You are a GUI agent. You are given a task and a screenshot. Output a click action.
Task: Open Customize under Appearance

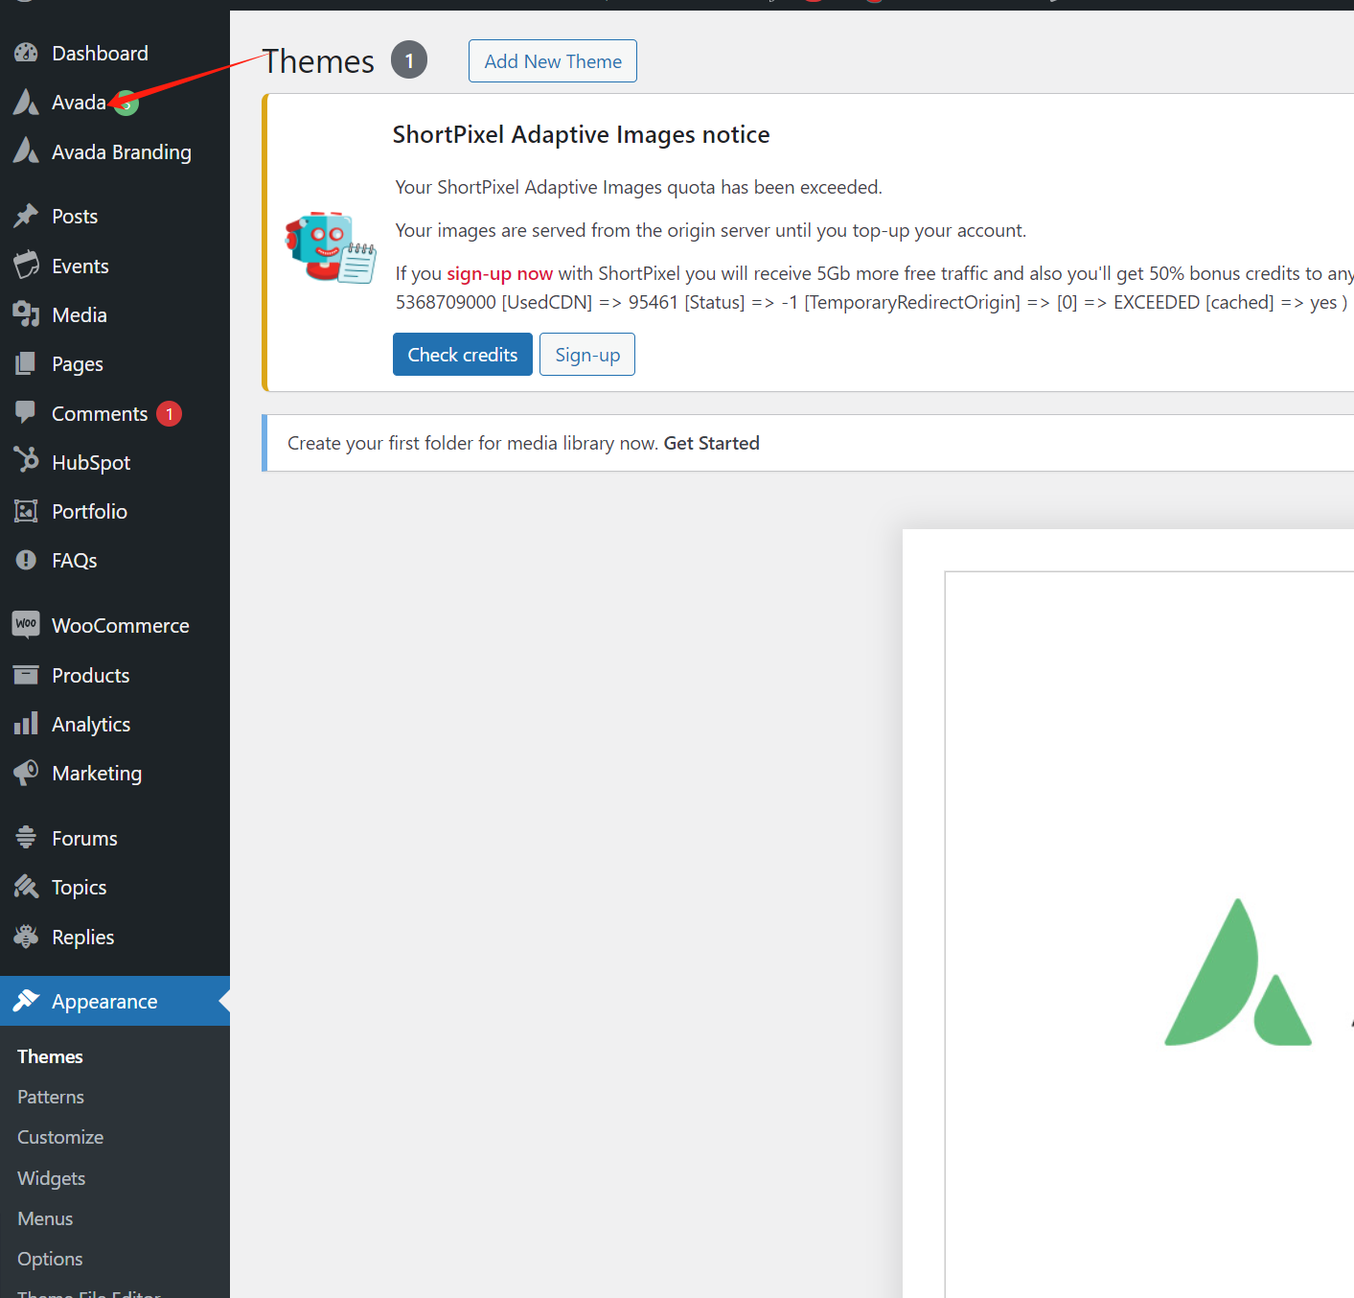tap(60, 1137)
